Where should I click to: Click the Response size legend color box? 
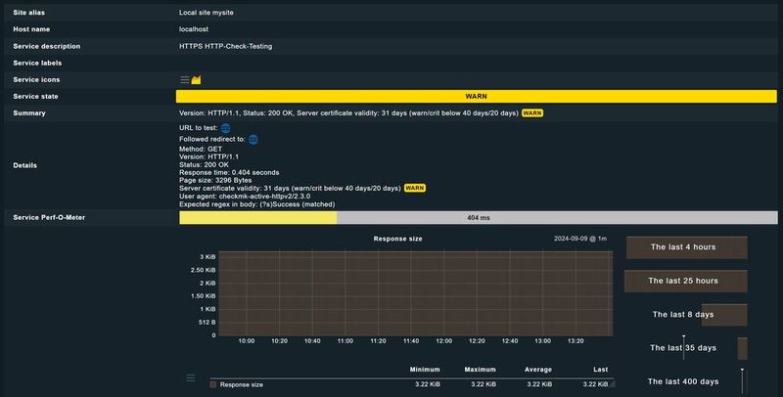213,385
